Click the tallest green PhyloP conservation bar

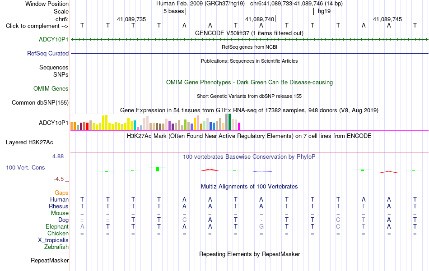158,169
